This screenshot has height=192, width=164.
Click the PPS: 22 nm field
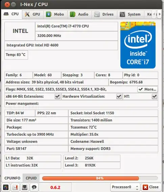click(x=52, y=113)
